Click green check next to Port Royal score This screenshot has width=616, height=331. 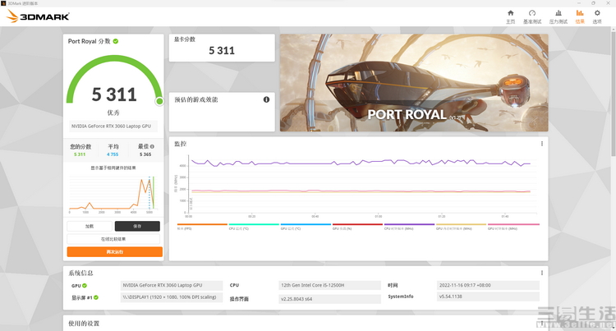tap(116, 41)
